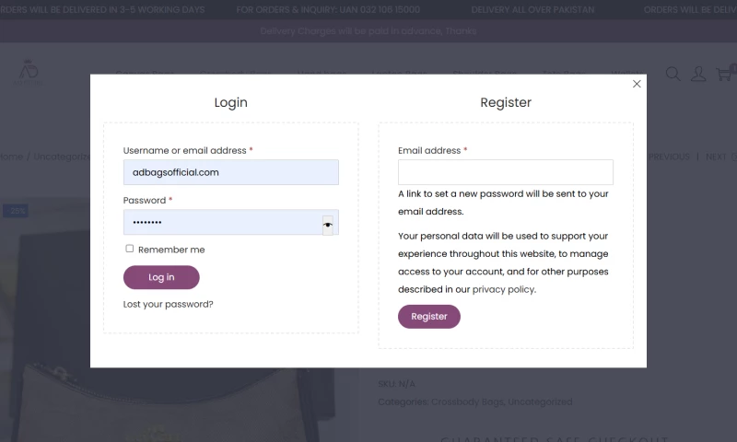Click the AD Bags site logo
The height and width of the screenshot is (442, 737).
[x=29, y=70]
